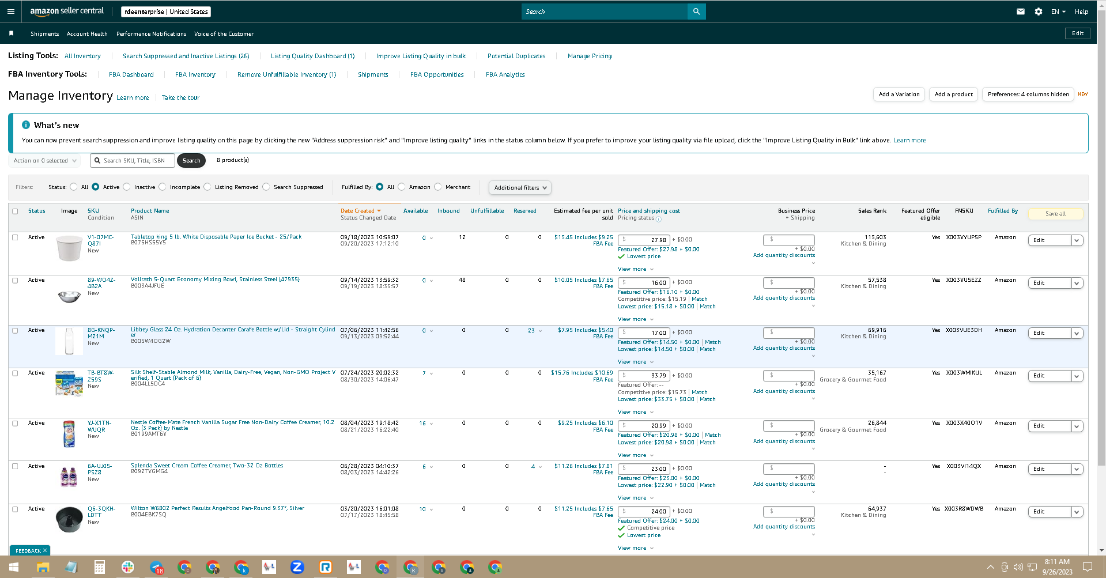Screen dimensions: 1106x578
Task: Open Telegram from the taskbar
Action: (x=156, y=568)
